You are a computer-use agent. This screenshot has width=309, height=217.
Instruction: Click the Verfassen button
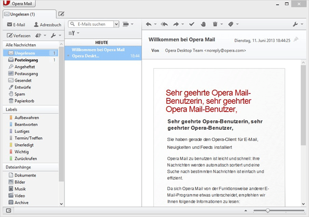19,36
